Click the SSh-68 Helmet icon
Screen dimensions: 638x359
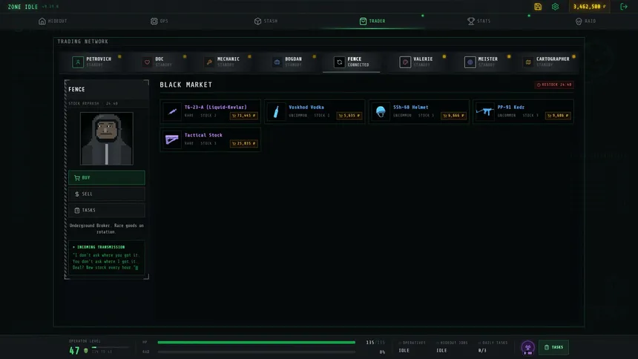[381, 111]
